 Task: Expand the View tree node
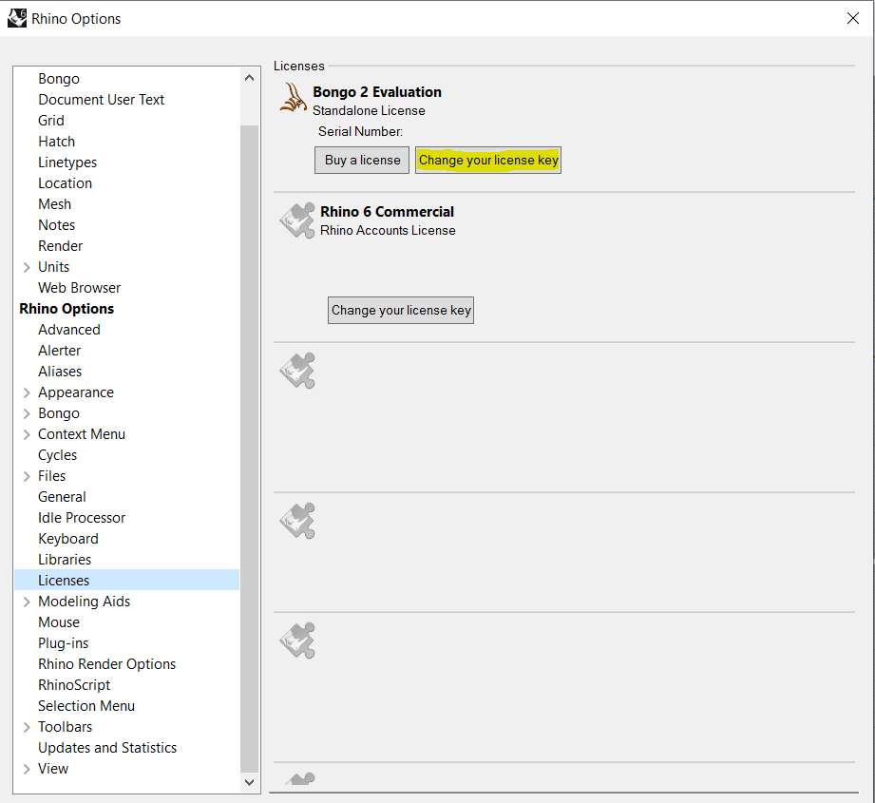pos(27,769)
